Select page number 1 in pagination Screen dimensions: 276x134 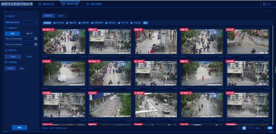[244, 128]
